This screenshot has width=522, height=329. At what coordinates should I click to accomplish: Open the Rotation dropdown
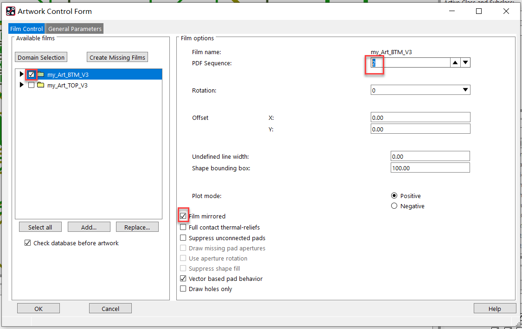[x=465, y=90]
